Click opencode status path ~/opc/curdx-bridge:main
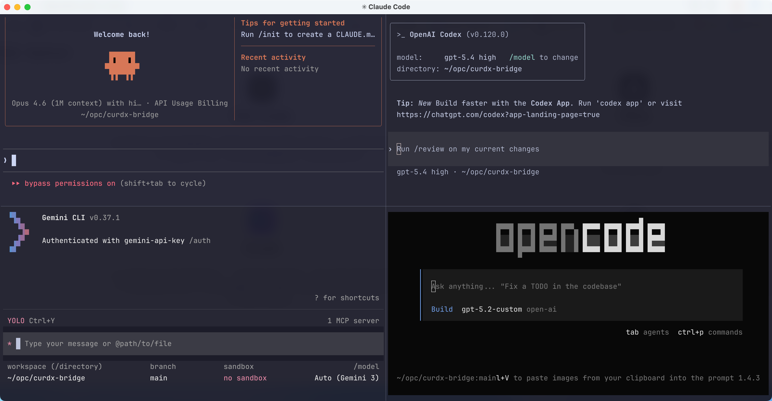This screenshot has height=401, width=772. pos(446,378)
